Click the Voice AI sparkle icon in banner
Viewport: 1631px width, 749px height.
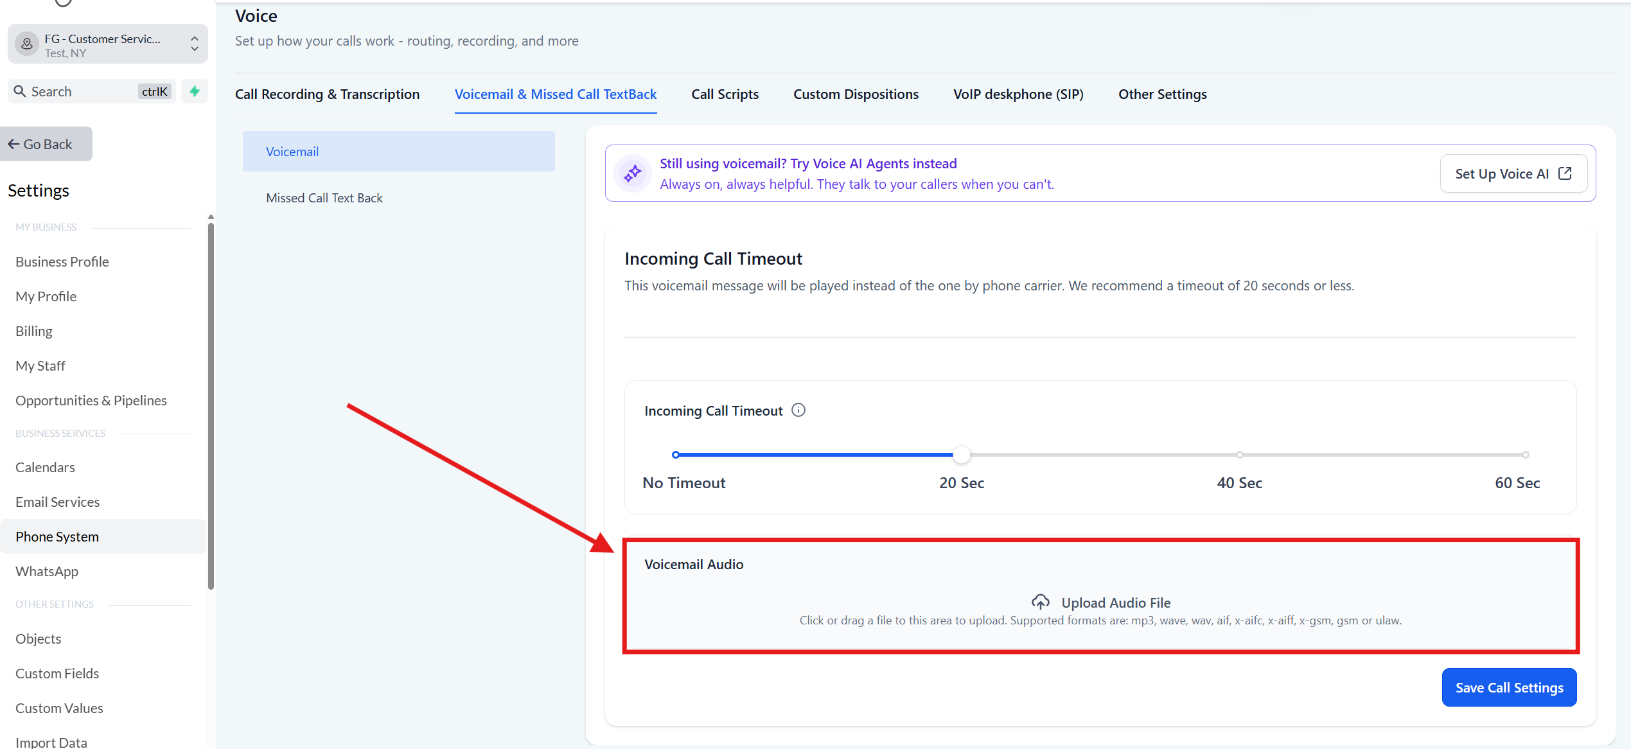click(x=633, y=173)
